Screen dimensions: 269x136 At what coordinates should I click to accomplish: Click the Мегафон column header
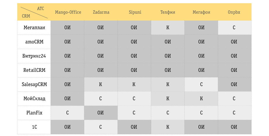point(201,12)
